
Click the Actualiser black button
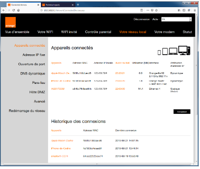[182, 112]
